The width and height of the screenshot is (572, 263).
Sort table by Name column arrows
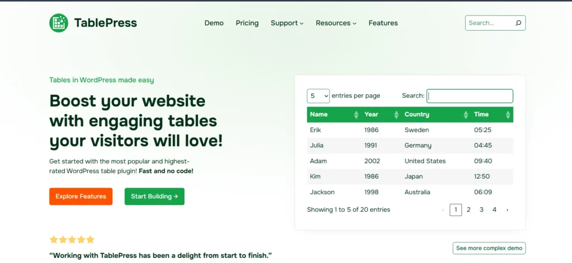coord(356,115)
